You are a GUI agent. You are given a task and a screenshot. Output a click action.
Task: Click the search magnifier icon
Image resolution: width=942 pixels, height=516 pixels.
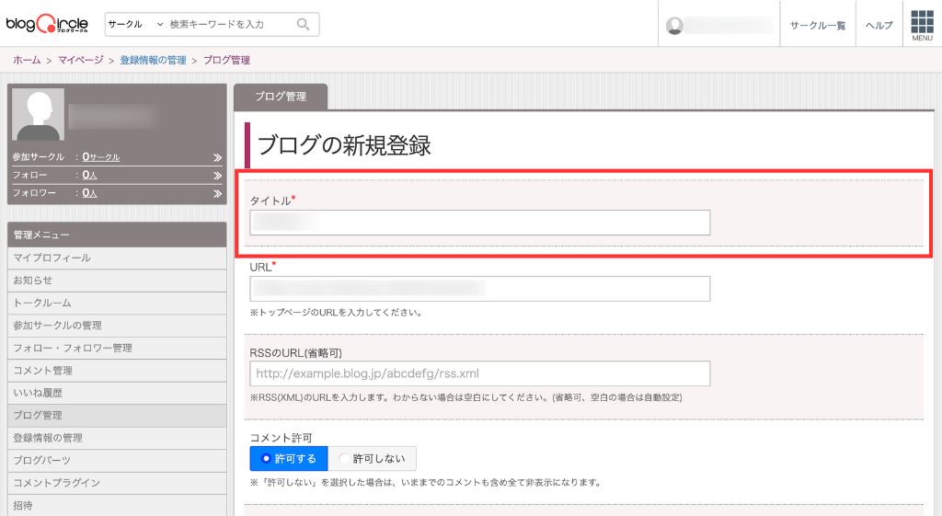pyautogui.click(x=304, y=24)
